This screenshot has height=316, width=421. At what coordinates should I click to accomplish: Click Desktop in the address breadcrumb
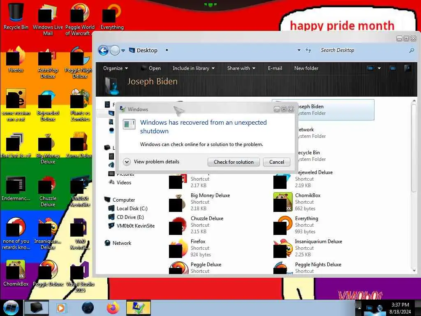click(147, 50)
